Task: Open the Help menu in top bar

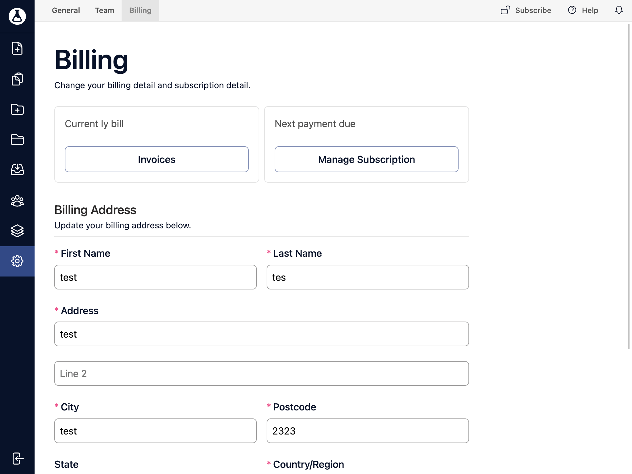Action: [x=585, y=10]
